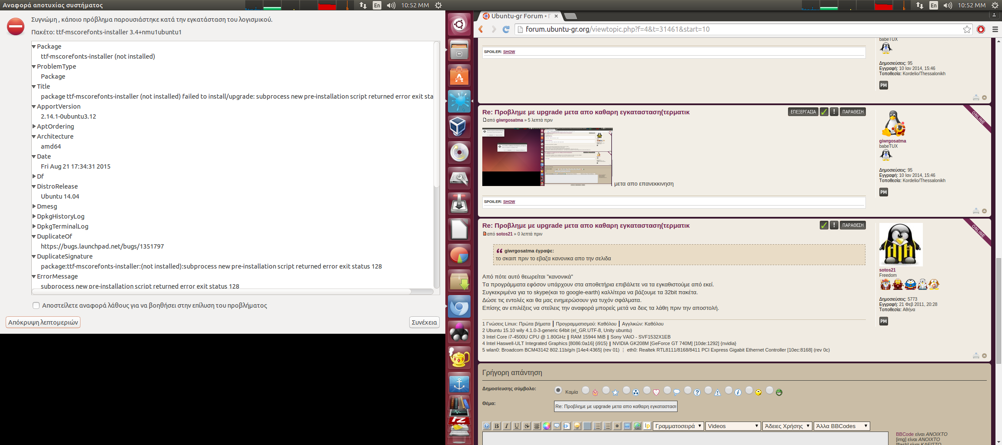Apply underline from the BBCode toolbar
Viewport: 1002px width, 445px height.
point(517,426)
